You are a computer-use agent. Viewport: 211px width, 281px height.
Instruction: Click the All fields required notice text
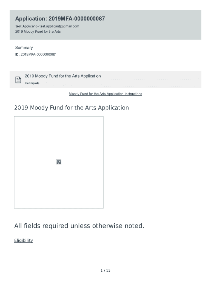(x=79, y=226)
